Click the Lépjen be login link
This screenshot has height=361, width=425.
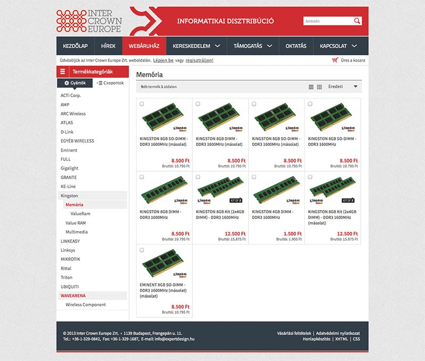coord(163,61)
